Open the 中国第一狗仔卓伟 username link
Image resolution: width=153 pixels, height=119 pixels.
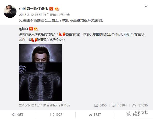(x=33, y=9)
